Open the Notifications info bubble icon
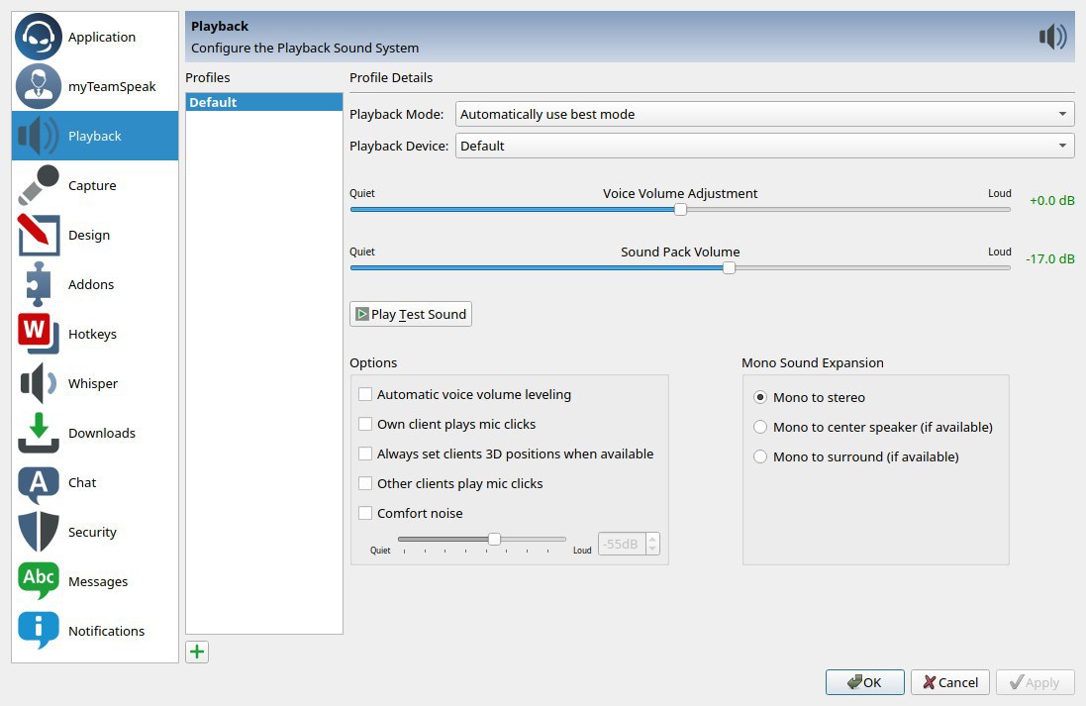Image resolution: width=1086 pixels, height=706 pixels. (x=39, y=631)
